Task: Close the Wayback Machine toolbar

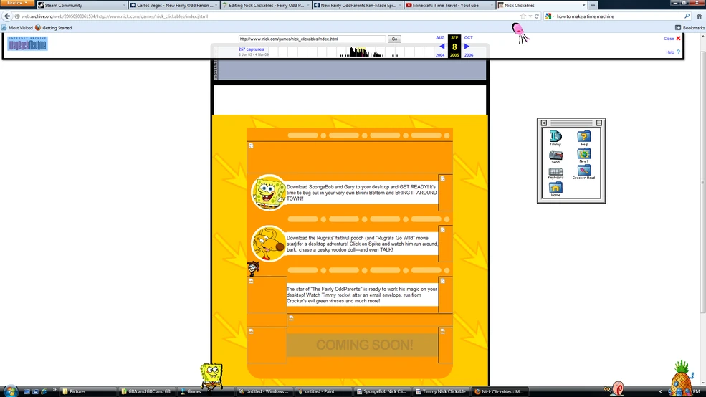Action: coord(672,39)
